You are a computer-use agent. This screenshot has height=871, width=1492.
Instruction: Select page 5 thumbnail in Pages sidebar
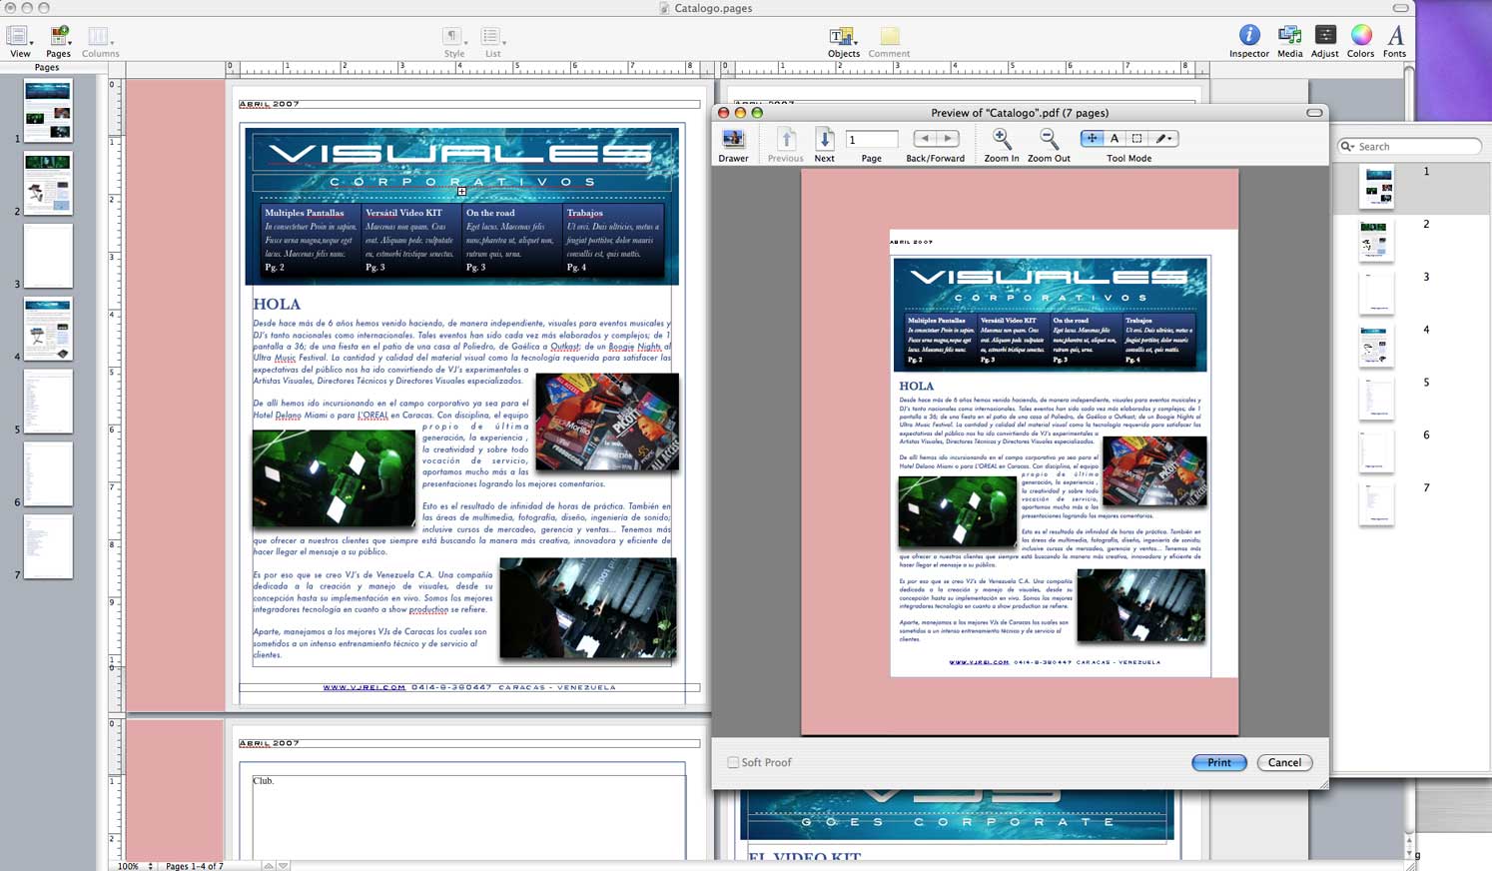pos(48,402)
